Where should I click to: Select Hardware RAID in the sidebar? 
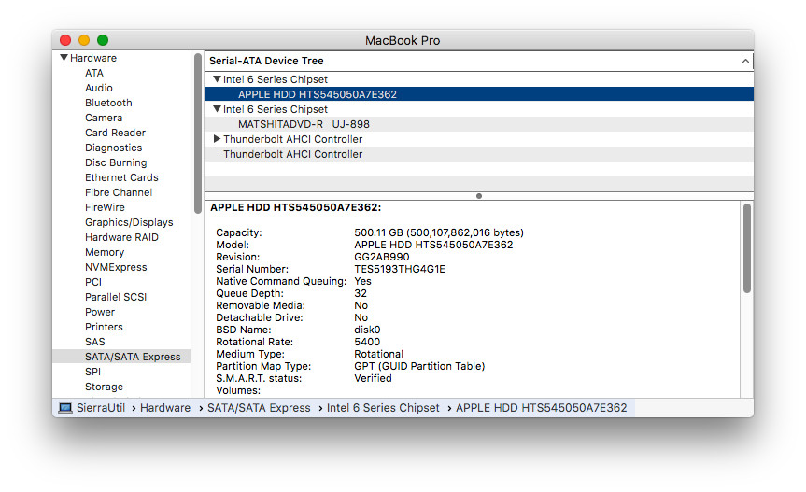click(121, 237)
